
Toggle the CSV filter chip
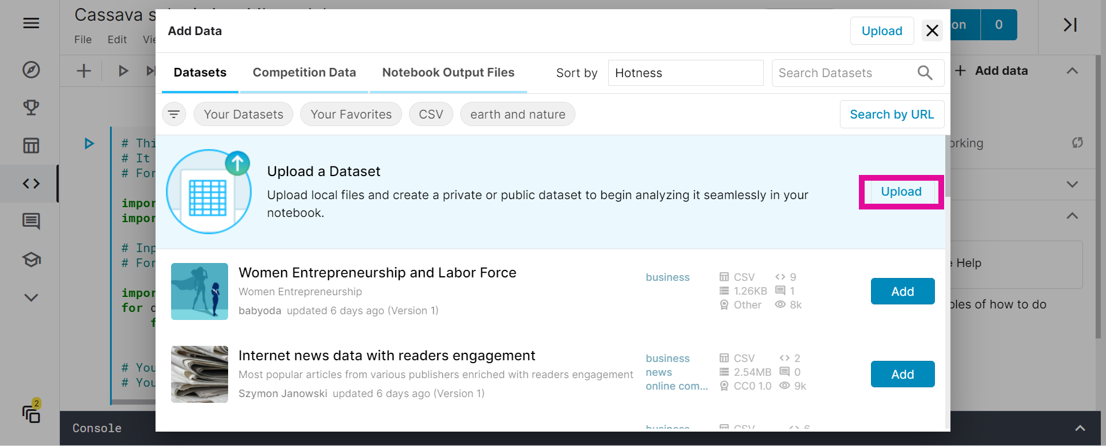point(431,114)
